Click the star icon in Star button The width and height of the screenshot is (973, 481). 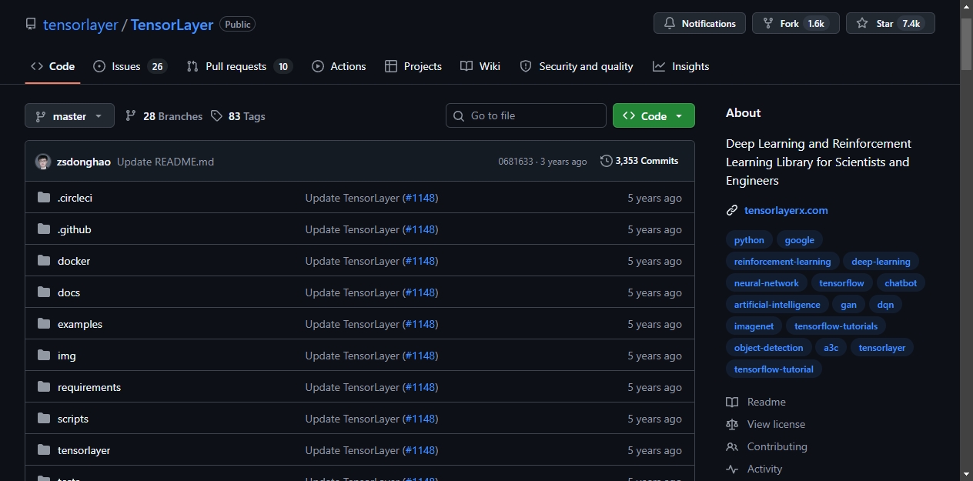862,23
